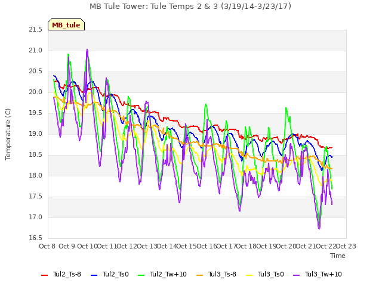Click the MB_tule label box

pyautogui.click(x=66, y=24)
